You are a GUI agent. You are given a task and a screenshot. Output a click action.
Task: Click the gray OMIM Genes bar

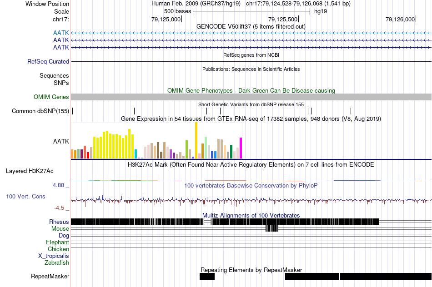[251, 97]
